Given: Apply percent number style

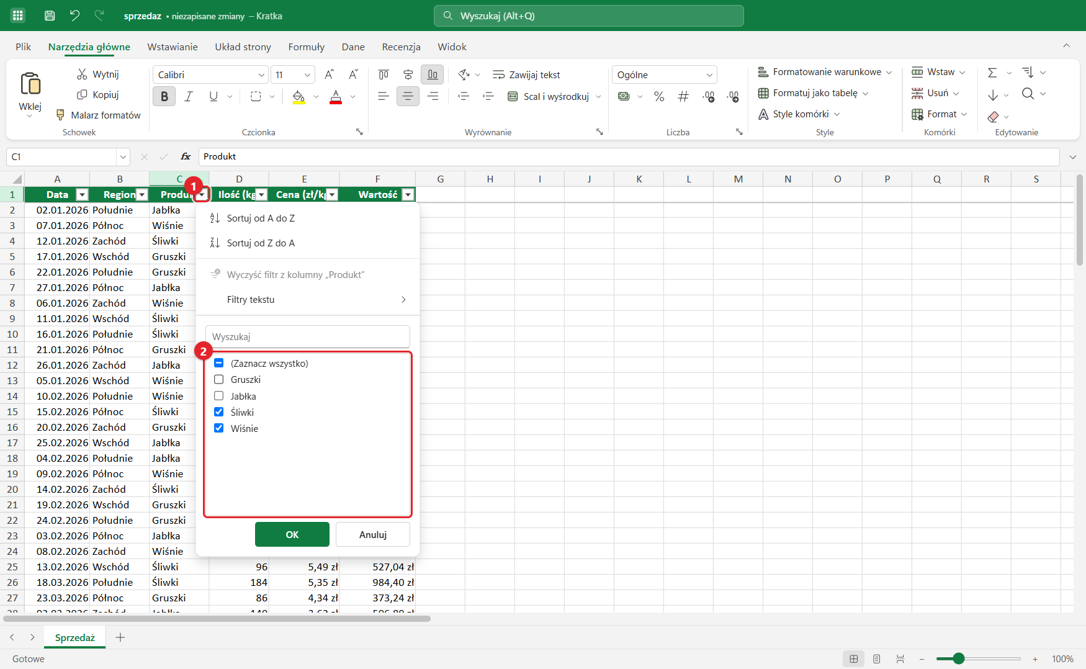Looking at the screenshot, I should (x=659, y=96).
